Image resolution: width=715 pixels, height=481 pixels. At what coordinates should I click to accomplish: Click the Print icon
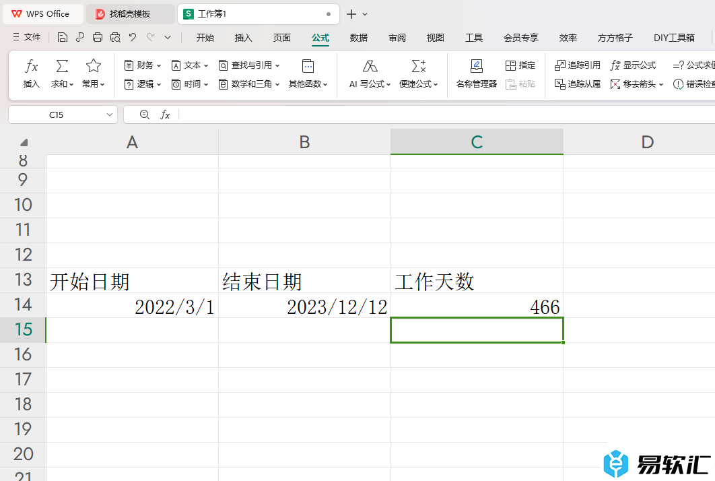click(98, 38)
